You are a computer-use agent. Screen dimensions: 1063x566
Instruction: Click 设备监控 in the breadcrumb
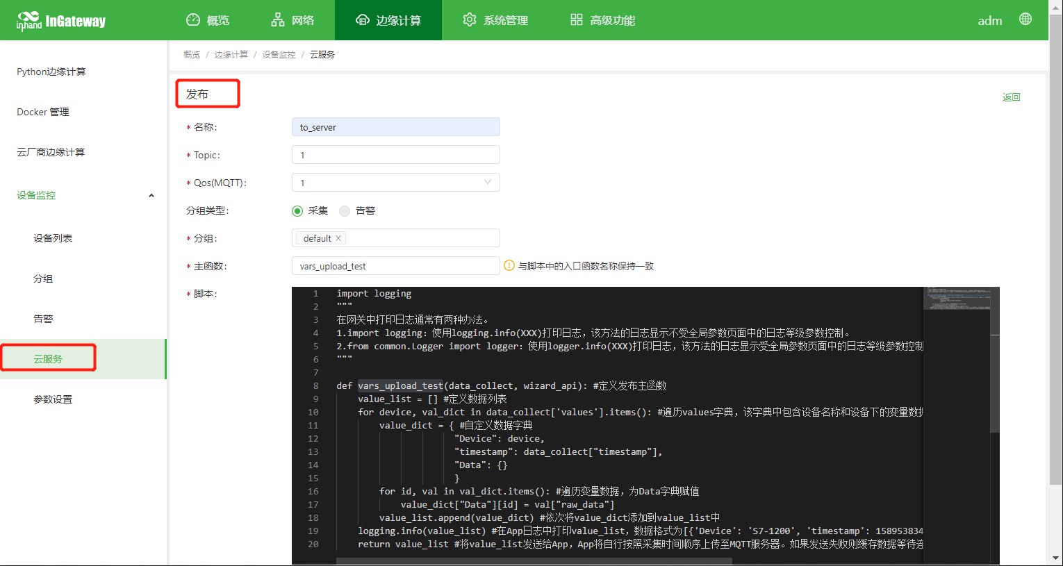pyautogui.click(x=279, y=55)
